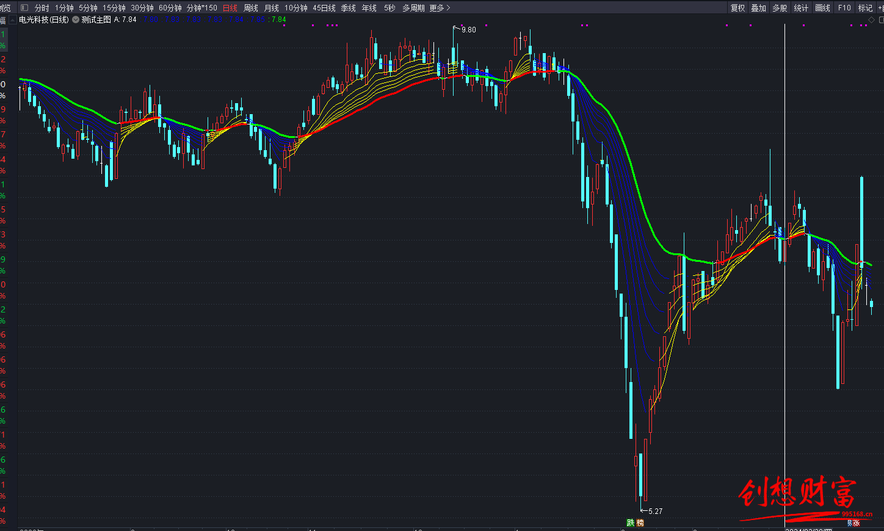Select 5分钟 period

88,8
